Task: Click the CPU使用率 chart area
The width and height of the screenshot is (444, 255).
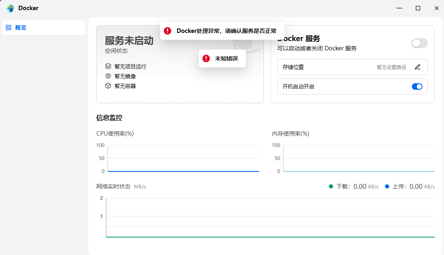Action: (x=183, y=158)
